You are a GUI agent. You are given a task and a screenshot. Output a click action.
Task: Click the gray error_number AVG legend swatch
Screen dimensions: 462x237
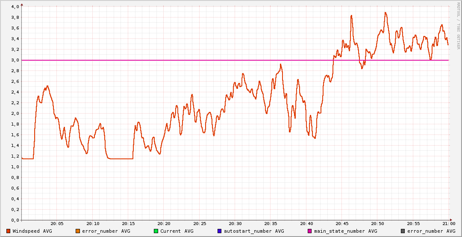403,231
